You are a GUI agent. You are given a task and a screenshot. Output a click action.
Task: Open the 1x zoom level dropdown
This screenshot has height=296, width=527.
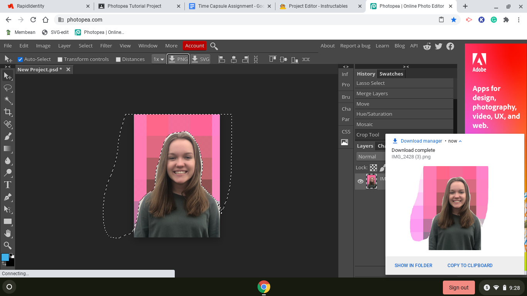point(158,59)
